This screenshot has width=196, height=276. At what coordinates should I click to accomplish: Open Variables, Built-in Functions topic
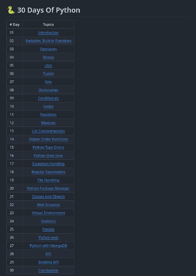tap(48, 41)
